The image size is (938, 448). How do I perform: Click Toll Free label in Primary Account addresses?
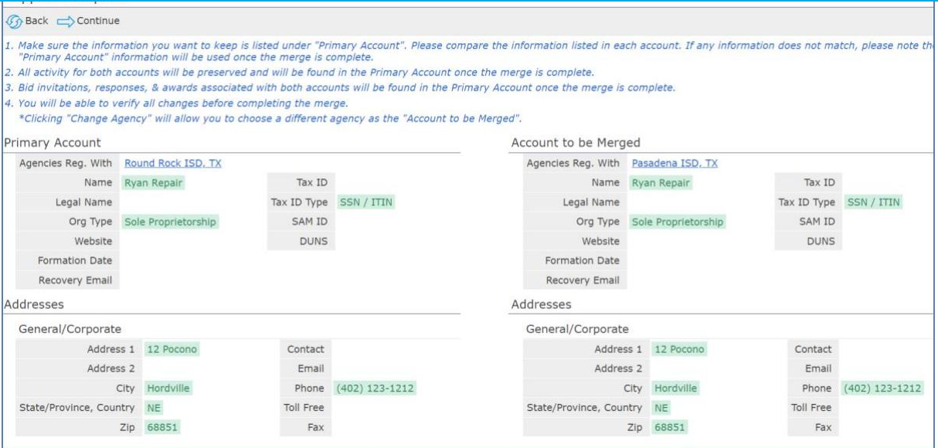(305, 408)
